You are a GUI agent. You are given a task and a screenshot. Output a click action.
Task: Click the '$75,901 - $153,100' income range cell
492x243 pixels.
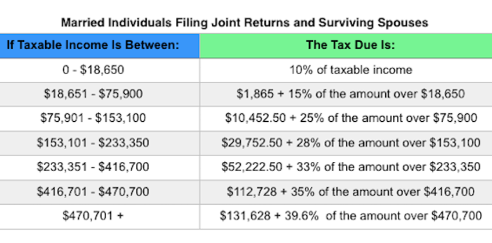click(93, 118)
